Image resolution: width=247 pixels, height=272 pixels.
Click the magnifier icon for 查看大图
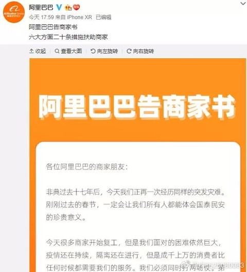pyautogui.click(x=57, y=51)
